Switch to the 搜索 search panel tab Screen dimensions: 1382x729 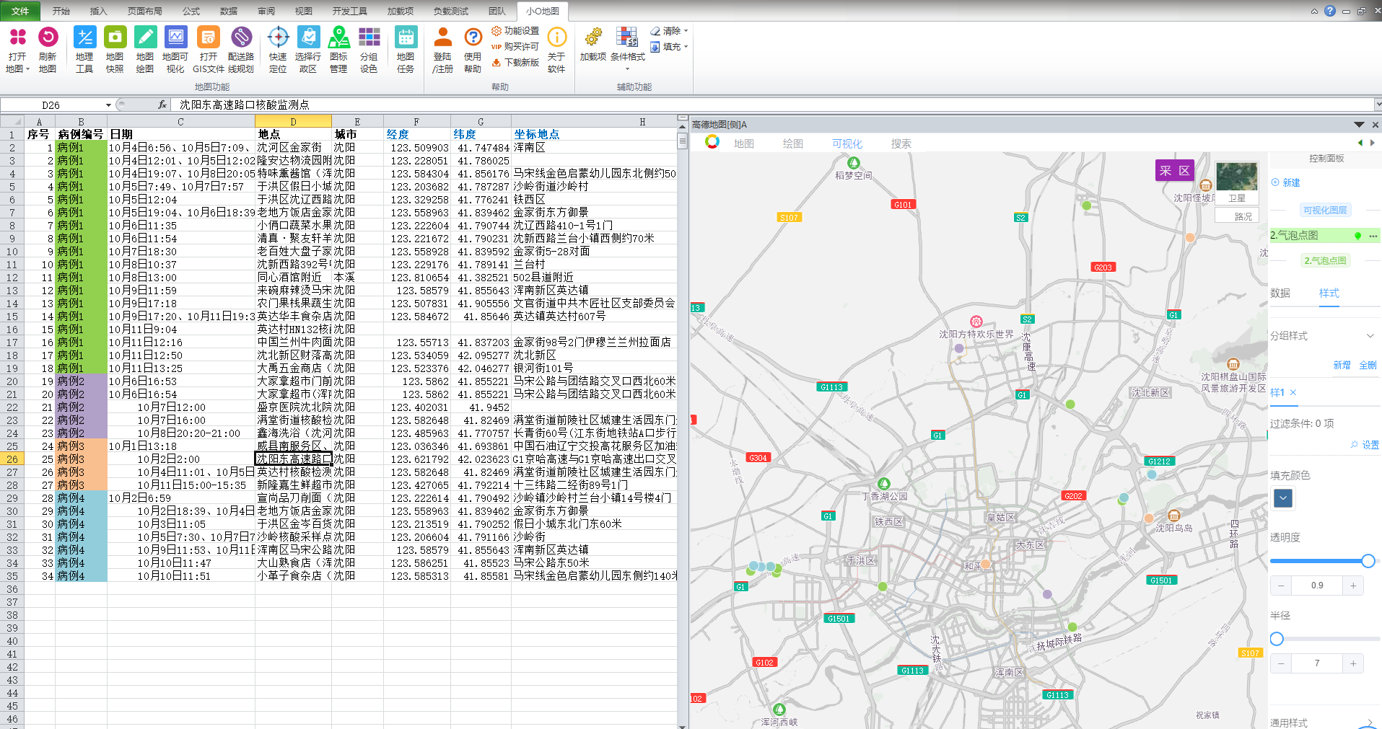(901, 143)
